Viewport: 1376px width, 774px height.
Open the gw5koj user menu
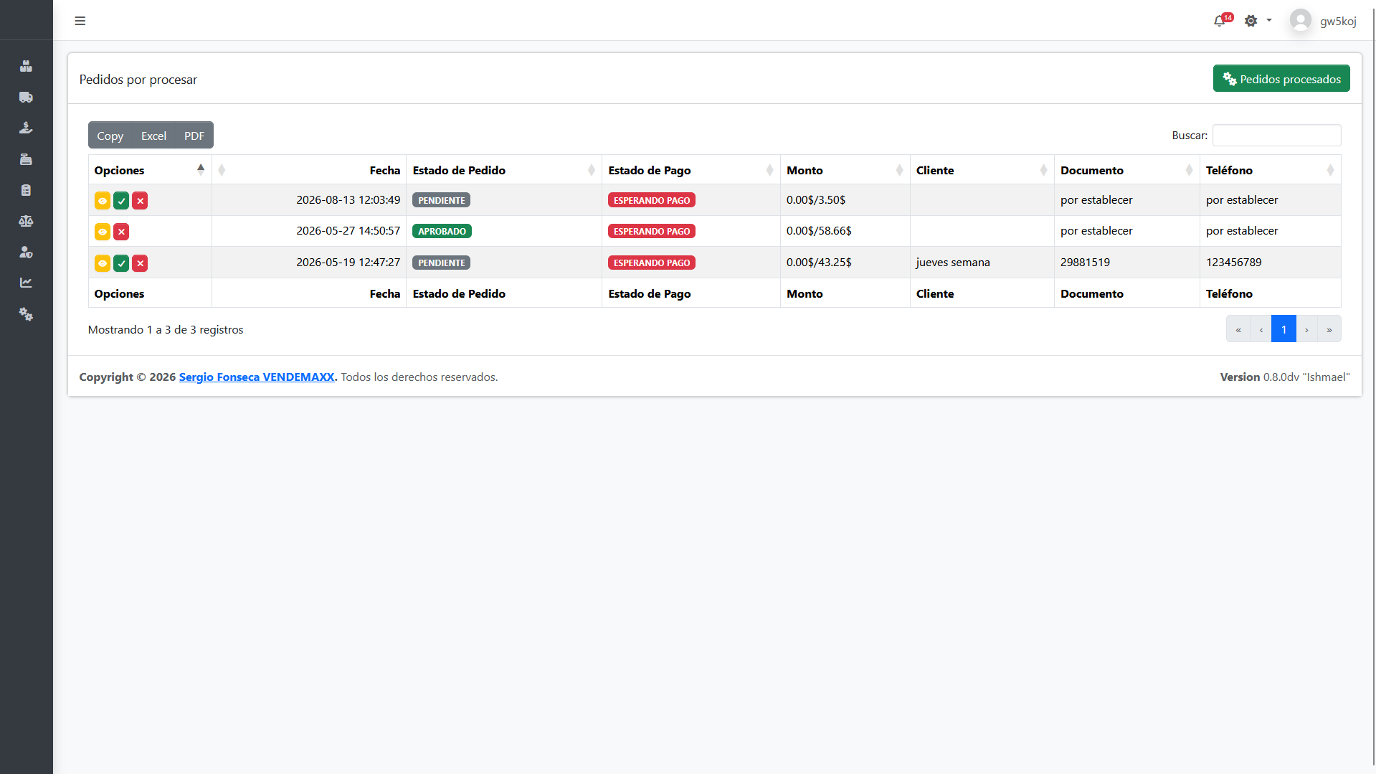[1324, 21]
